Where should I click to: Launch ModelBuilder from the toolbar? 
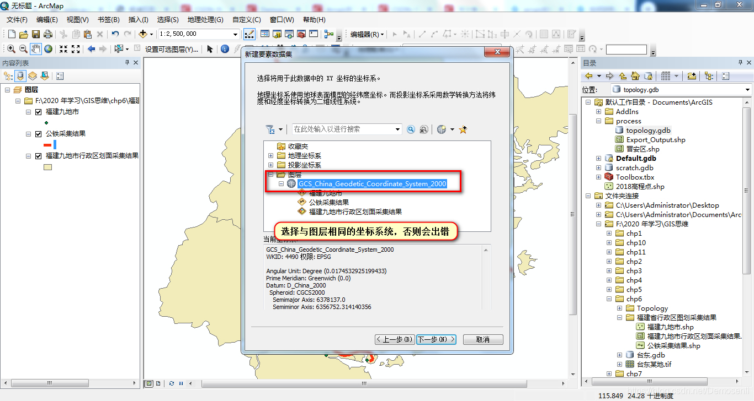pos(329,34)
